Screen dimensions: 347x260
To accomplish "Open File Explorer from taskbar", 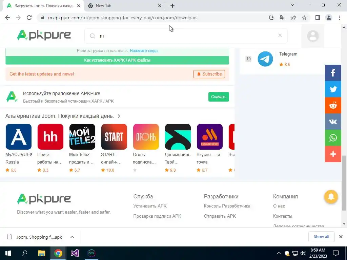I will 41,253.
